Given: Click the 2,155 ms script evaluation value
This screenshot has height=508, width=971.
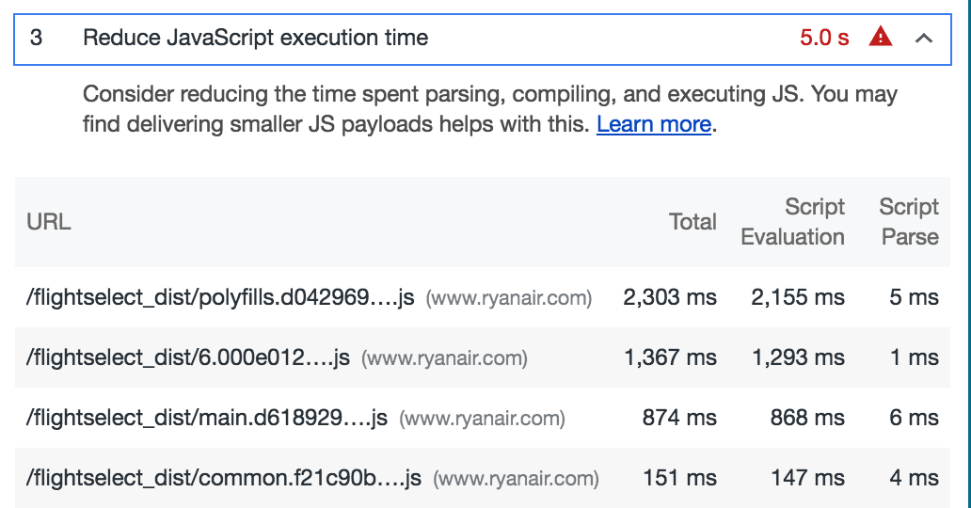Looking at the screenshot, I should point(798,298).
